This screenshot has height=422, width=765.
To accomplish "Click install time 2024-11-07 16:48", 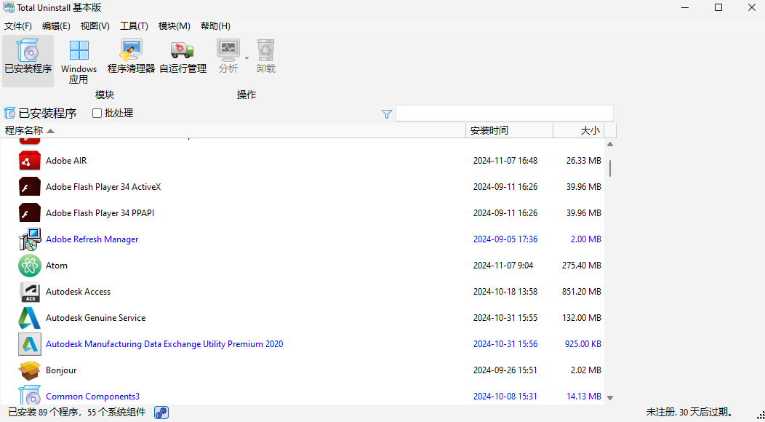I will pyautogui.click(x=505, y=161).
